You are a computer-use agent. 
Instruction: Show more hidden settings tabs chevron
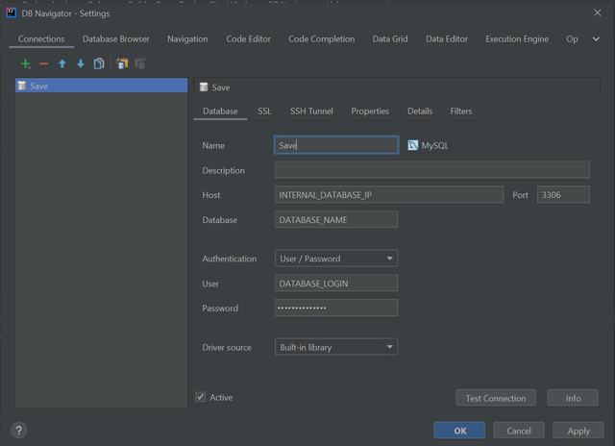pos(596,38)
